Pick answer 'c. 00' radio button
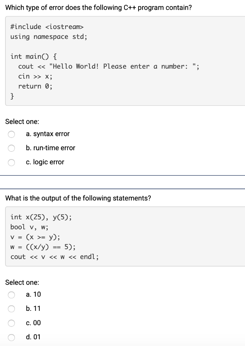Viewport: 245px width, 346px height. [x=11, y=323]
